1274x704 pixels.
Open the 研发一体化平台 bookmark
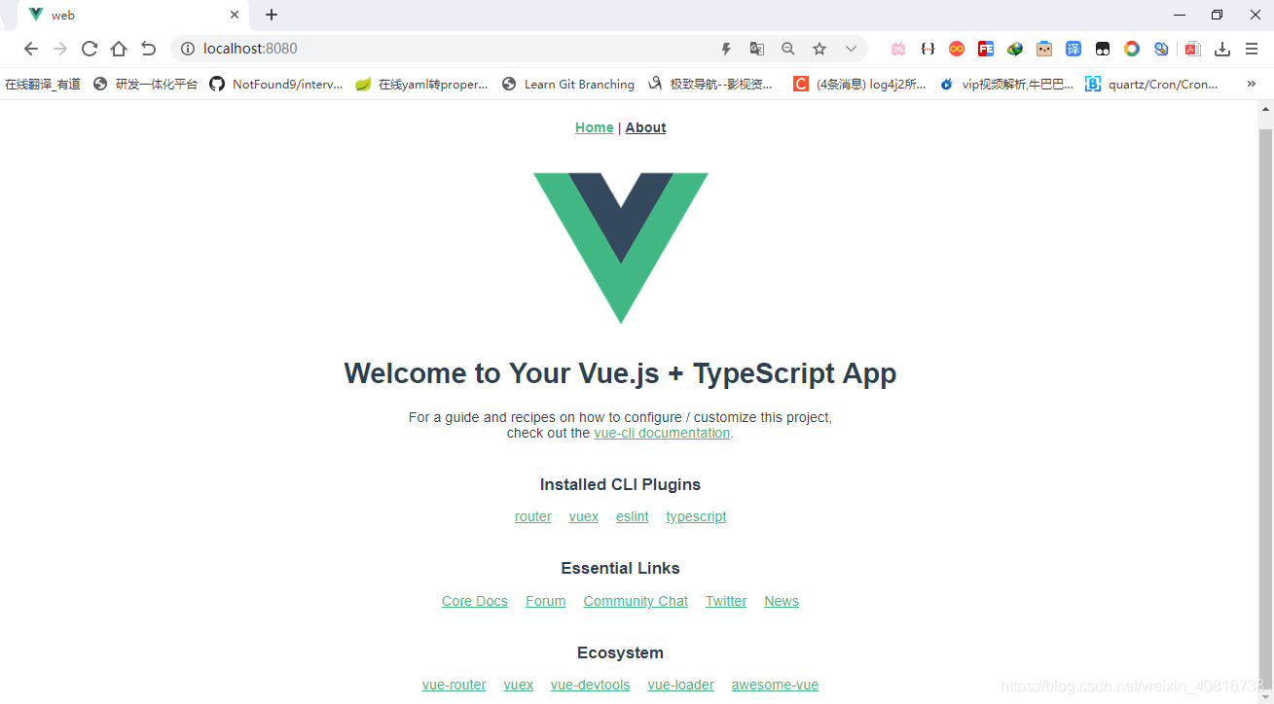[x=145, y=85]
